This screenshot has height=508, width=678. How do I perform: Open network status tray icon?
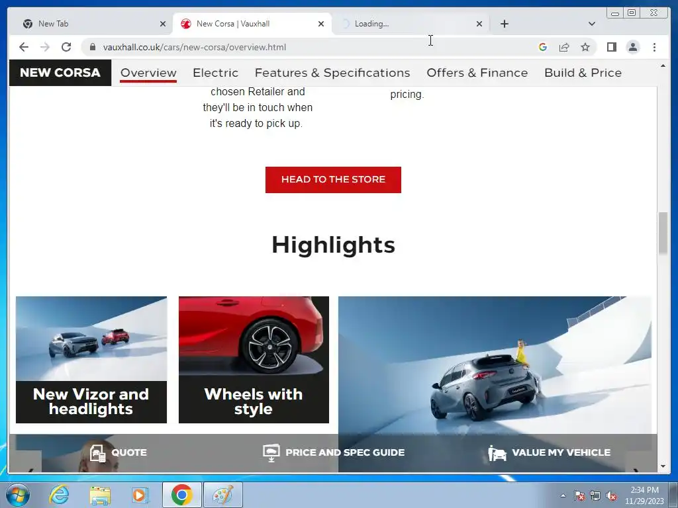click(x=595, y=495)
